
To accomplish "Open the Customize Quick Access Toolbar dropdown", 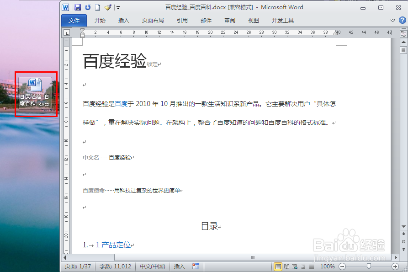I will [118, 8].
